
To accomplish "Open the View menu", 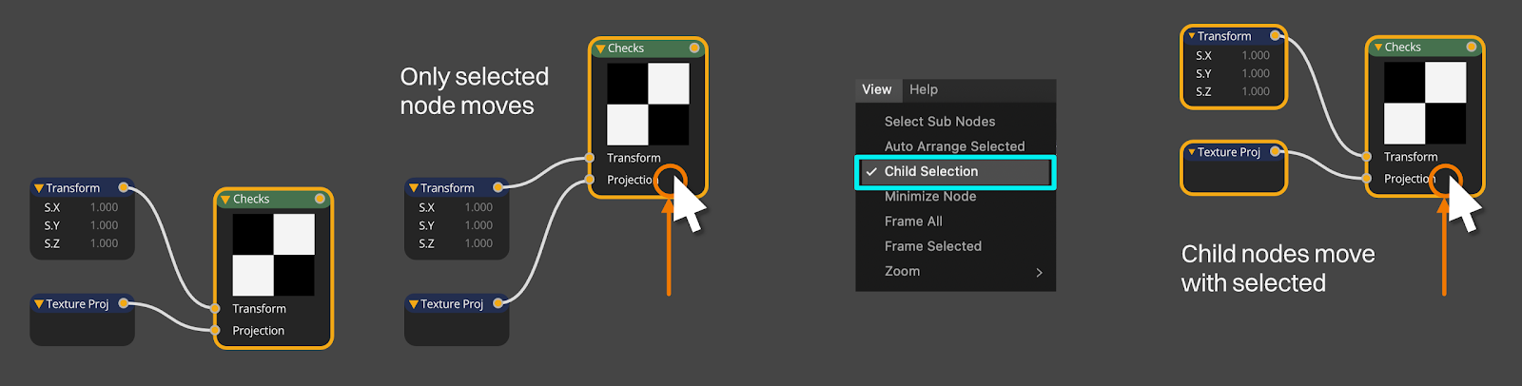I will pos(876,89).
